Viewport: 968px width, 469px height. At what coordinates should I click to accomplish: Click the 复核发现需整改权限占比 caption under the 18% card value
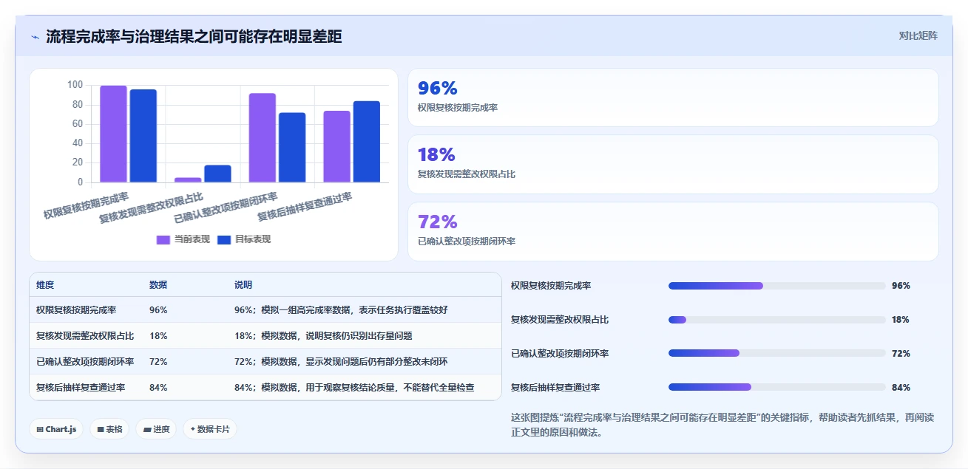click(x=467, y=174)
